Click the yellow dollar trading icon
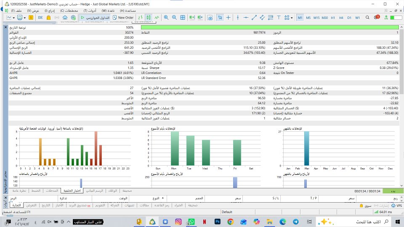The width and height of the screenshot is (404, 227). click(x=31, y=18)
